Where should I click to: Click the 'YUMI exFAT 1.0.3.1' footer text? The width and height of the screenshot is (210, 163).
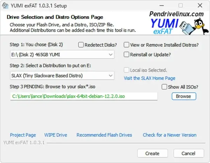point(24,143)
